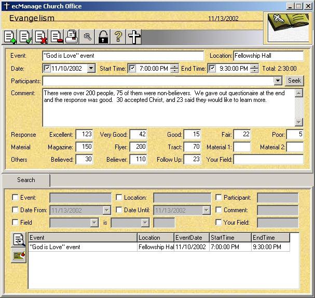Click the padlock lock icon
The height and width of the screenshot is (298, 315).
tap(103, 37)
